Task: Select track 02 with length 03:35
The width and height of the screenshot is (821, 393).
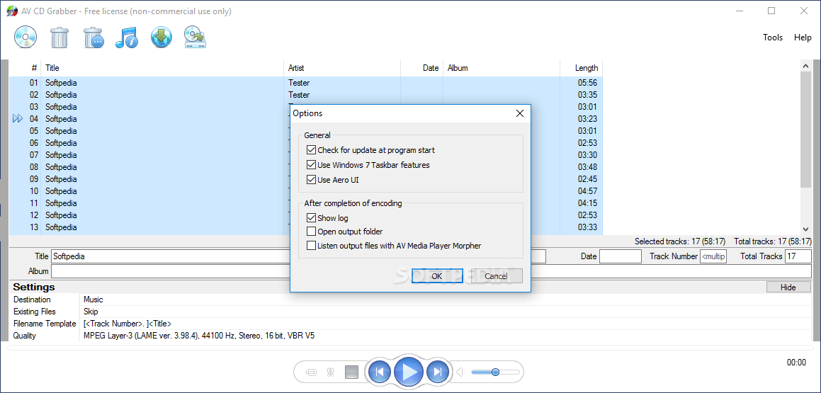Action: [306, 95]
